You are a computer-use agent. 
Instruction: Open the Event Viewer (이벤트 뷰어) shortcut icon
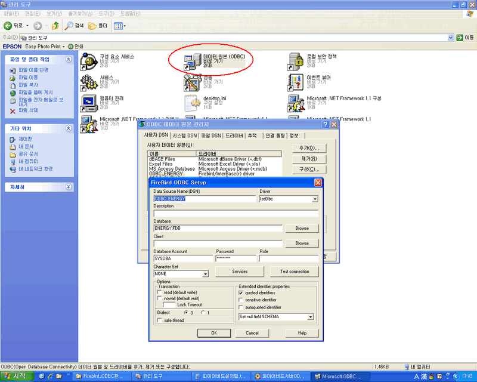(x=296, y=82)
